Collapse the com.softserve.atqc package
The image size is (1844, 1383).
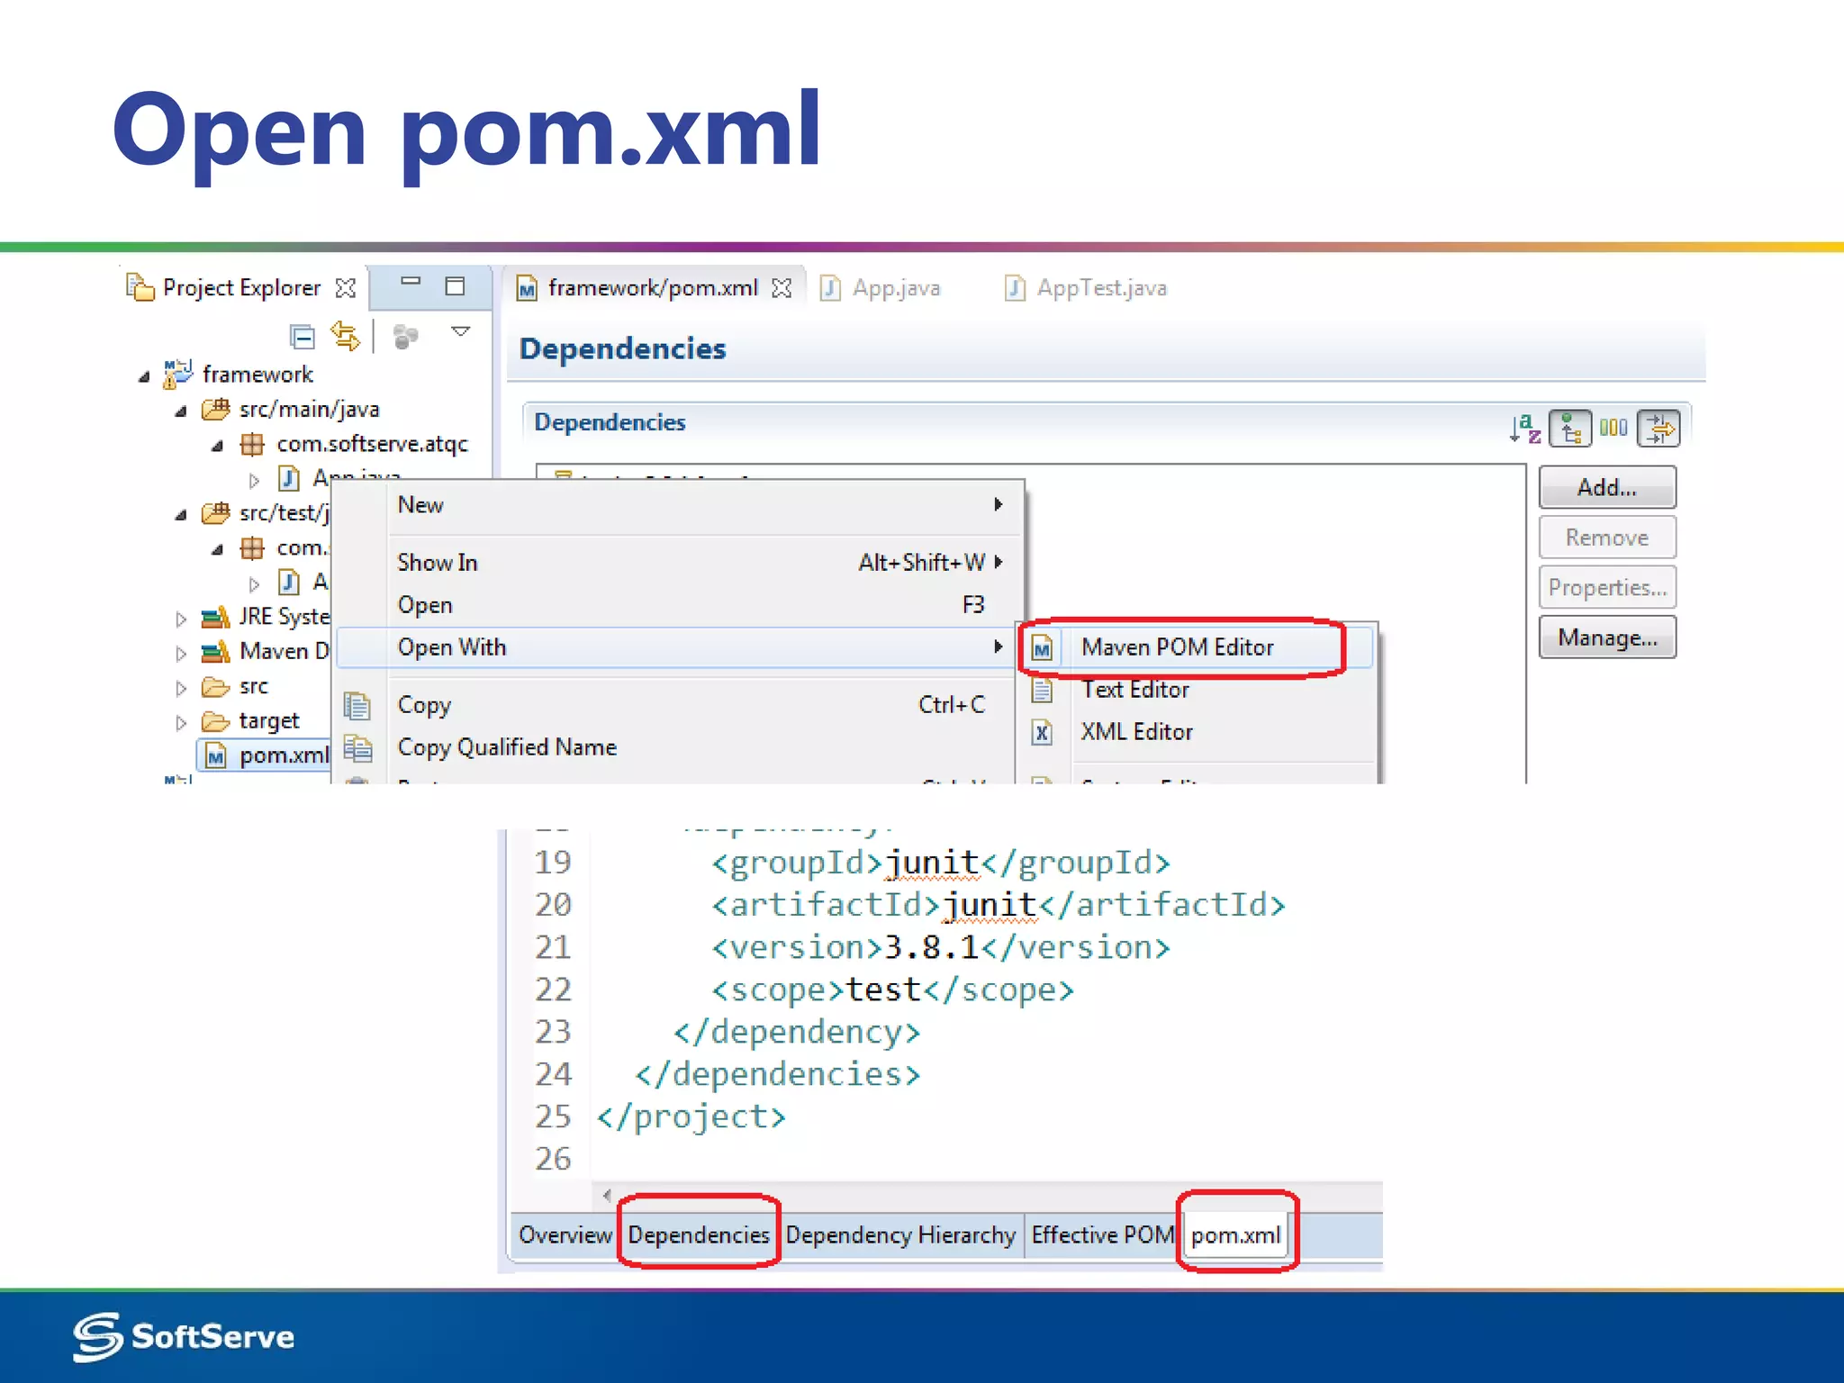pos(217,446)
